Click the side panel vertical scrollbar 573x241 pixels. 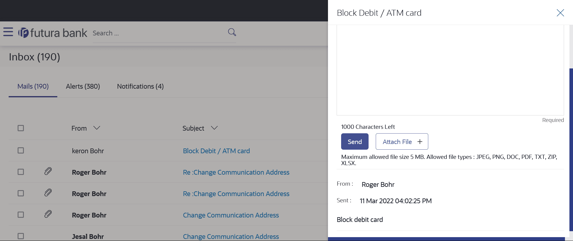(571, 149)
